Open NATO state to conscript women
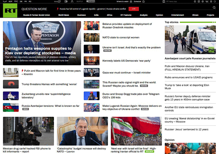The image size is (219, 154). tap(121, 37)
